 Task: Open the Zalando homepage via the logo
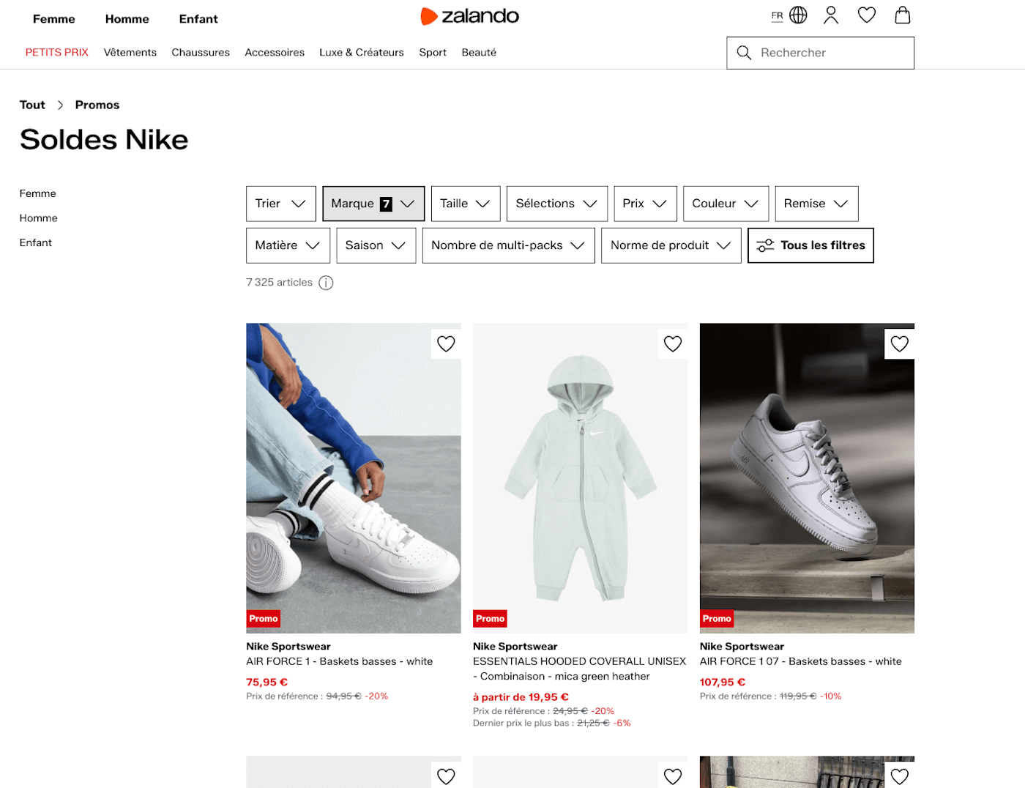coord(469,15)
